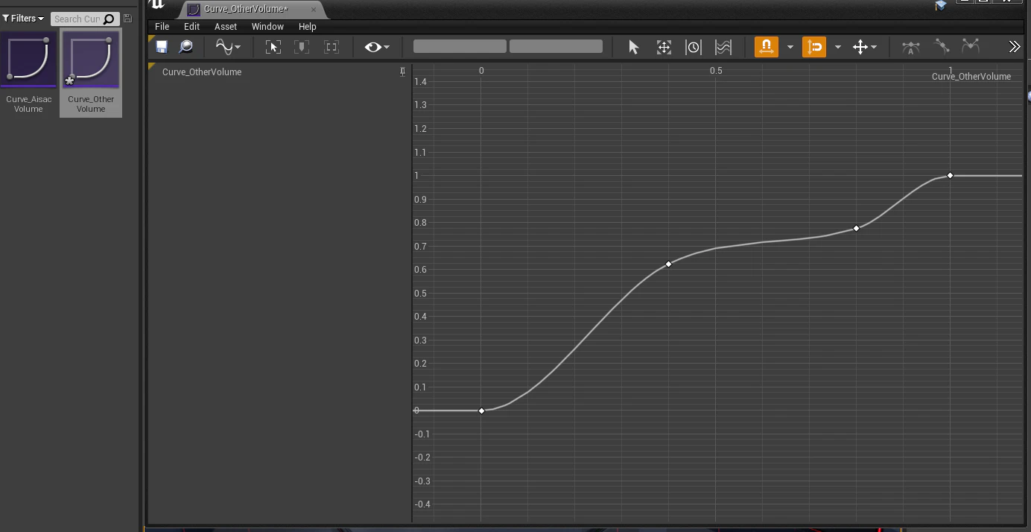Toggle time axis snapping magnet

pyautogui.click(x=766, y=47)
